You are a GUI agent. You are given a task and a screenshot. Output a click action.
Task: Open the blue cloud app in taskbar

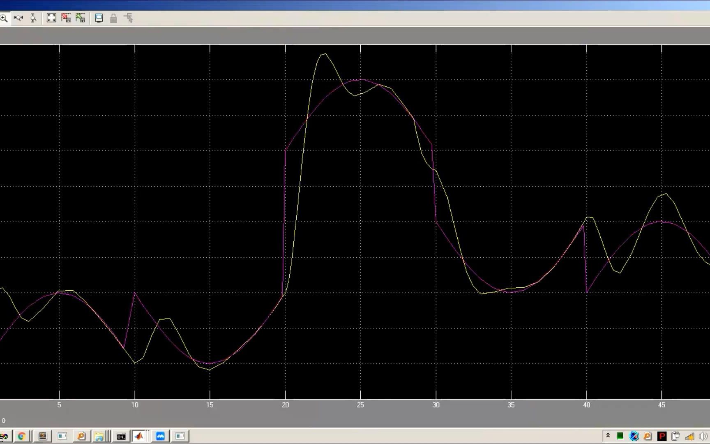pos(161,436)
